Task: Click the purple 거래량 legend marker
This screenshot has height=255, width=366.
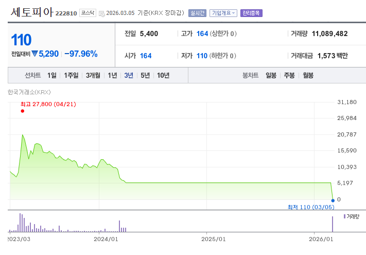Action: click(344, 216)
